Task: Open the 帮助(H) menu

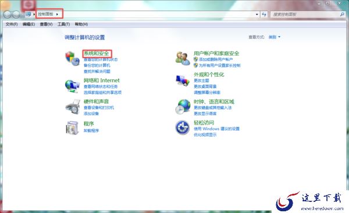Action: pos(81,24)
